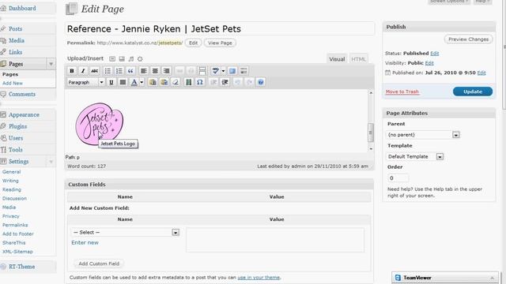Insert embedded media (film strip icon)
The image size is (506, 284).
pos(189,82)
